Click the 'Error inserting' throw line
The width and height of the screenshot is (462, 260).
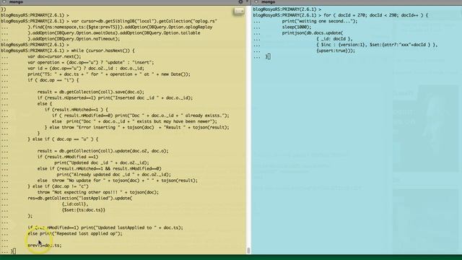click(x=137, y=127)
